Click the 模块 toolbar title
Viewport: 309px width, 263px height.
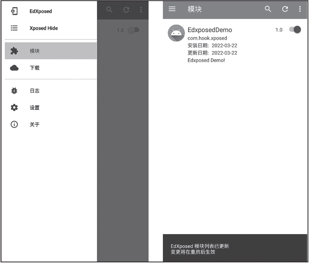pos(195,9)
